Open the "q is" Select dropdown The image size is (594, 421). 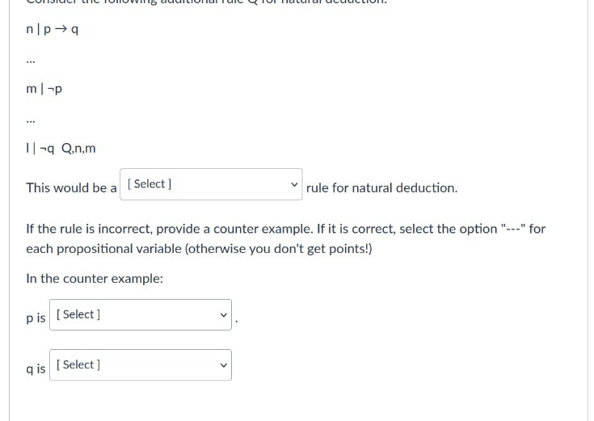pyautogui.click(x=141, y=364)
